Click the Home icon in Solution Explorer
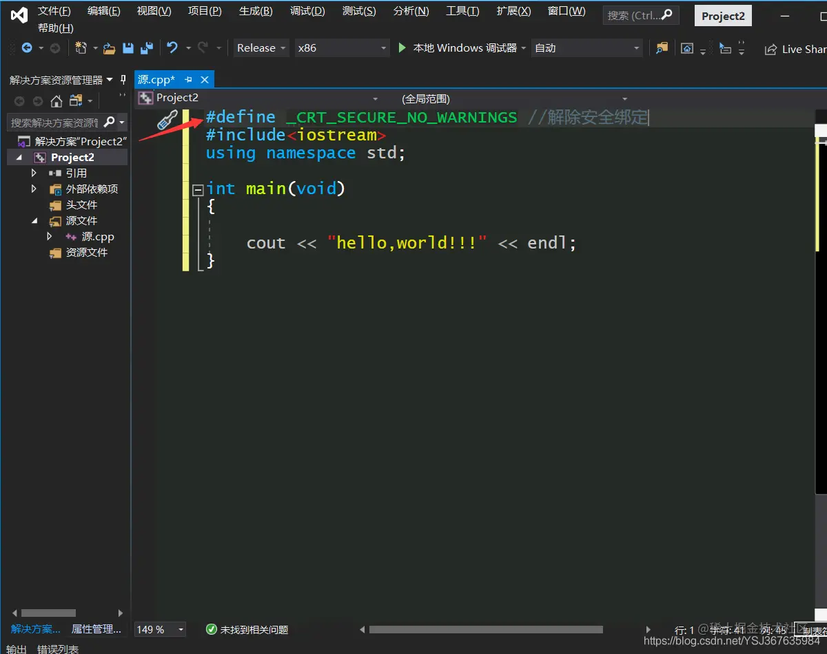This screenshot has height=654, width=827. (x=57, y=101)
